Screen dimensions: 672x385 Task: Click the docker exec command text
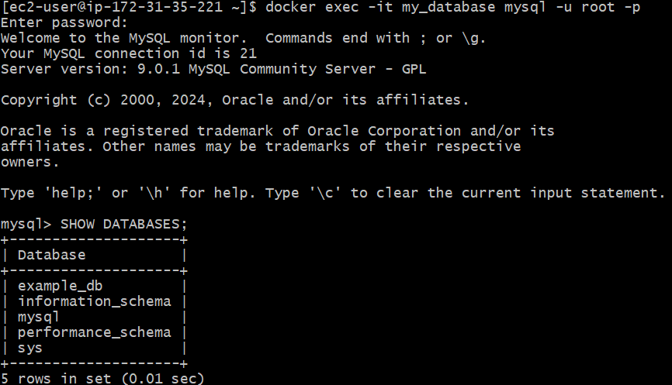click(x=310, y=7)
